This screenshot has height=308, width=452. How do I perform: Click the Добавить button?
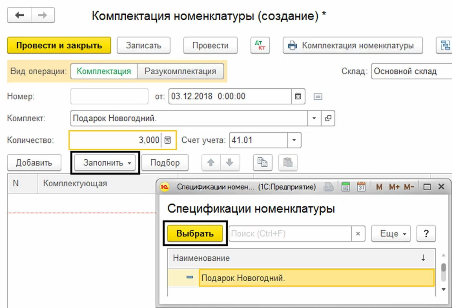coord(34,163)
